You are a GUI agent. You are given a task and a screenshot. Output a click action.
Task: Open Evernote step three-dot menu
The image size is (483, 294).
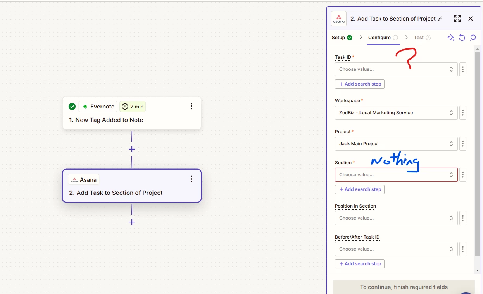pyautogui.click(x=191, y=106)
